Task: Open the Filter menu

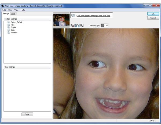Action: point(10,10)
